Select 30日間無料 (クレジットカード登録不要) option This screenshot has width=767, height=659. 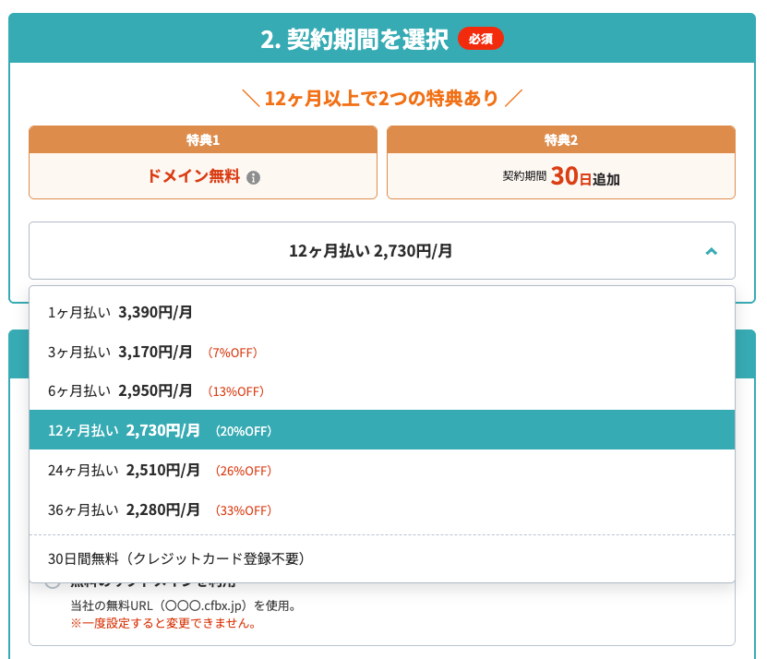coord(382,558)
